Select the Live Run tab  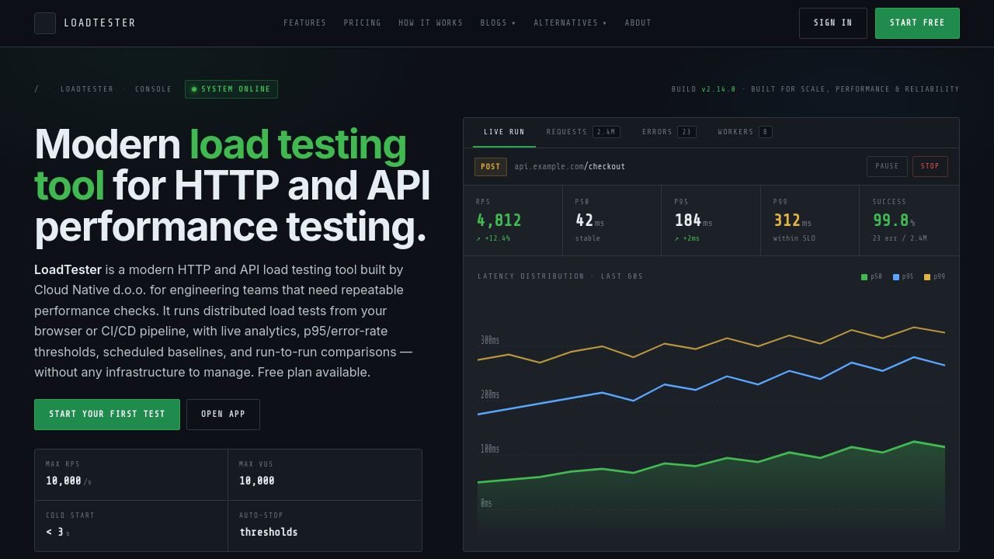pyautogui.click(x=504, y=132)
